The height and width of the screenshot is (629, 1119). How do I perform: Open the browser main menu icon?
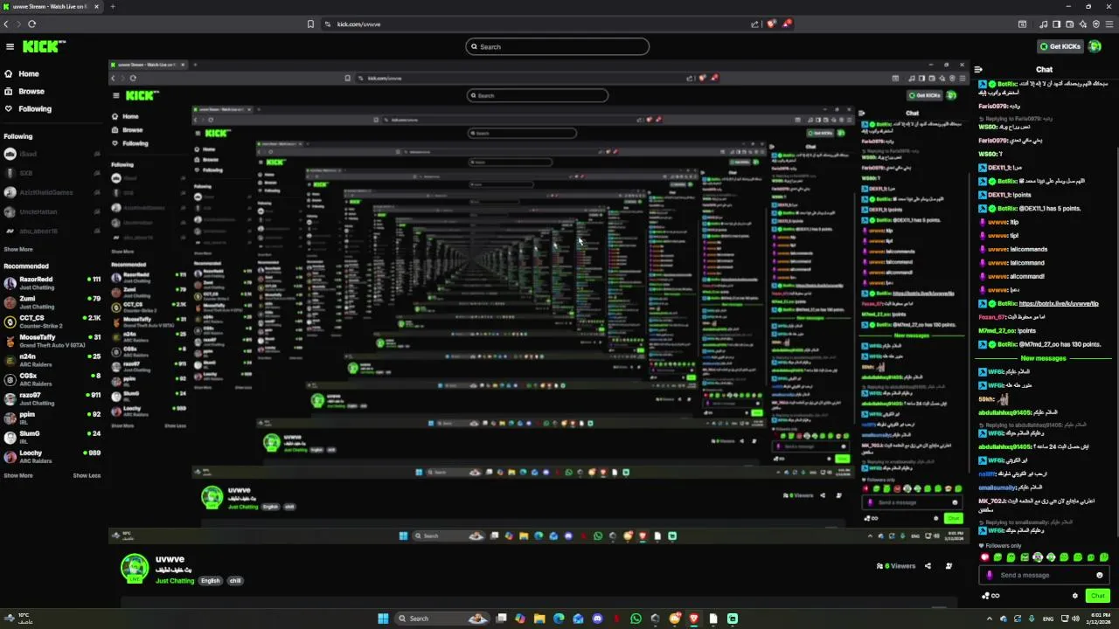[1109, 24]
